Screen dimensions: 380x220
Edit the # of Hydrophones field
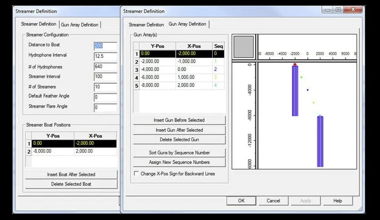coord(105,67)
